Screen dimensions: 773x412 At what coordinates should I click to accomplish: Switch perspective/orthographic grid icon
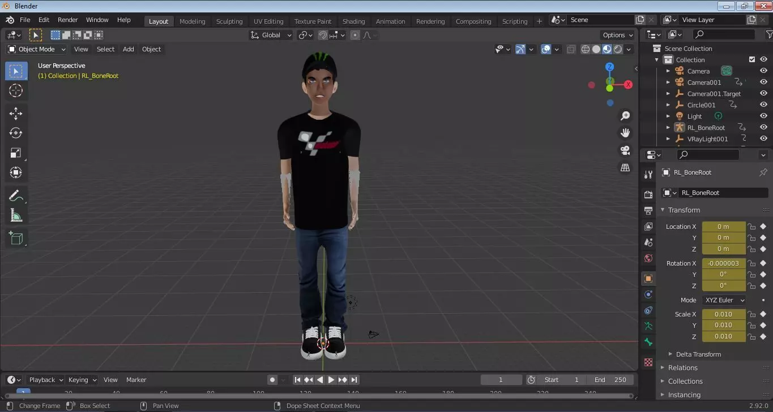click(x=625, y=168)
